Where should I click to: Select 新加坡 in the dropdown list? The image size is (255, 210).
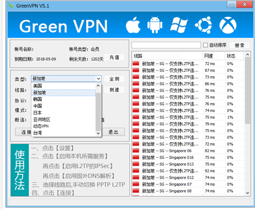pyautogui.click(x=64, y=92)
